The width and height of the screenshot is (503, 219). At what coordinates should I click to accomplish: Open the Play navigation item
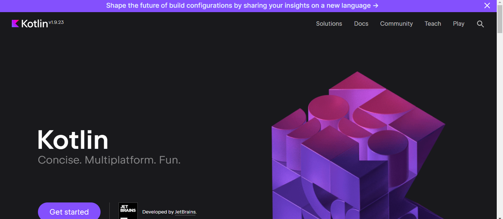click(458, 24)
